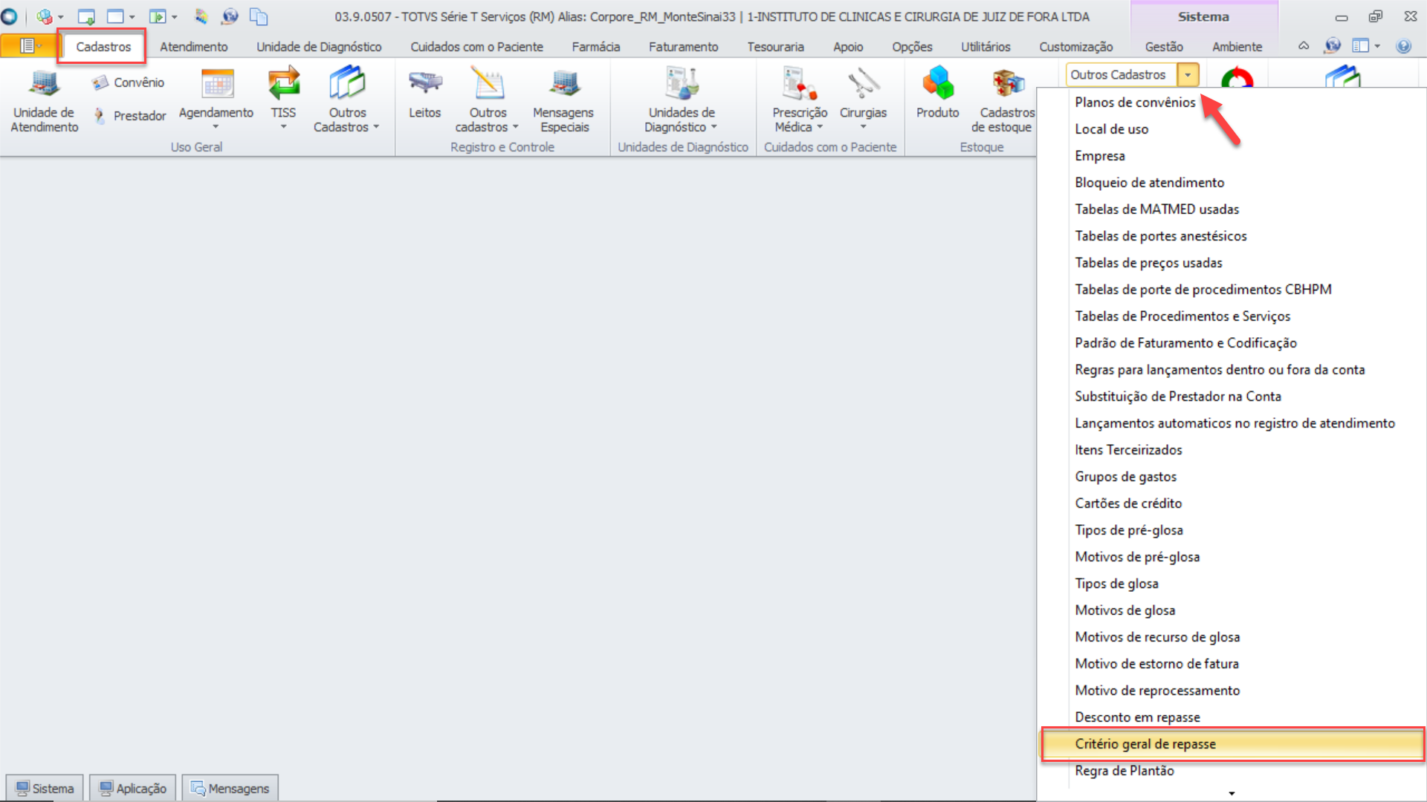Select Critério geral de repasse menu item
Image resolution: width=1427 pixels, height=802 pixels.
tap(1232, 744)
